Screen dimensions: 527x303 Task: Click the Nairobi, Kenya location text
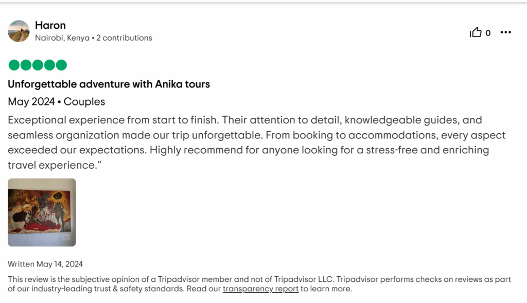[62, 38]
